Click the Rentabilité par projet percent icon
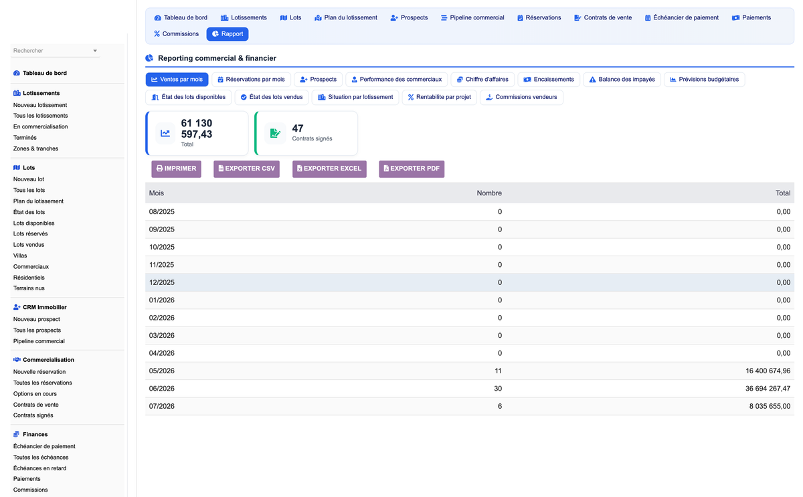 click(x=411, y=98)
